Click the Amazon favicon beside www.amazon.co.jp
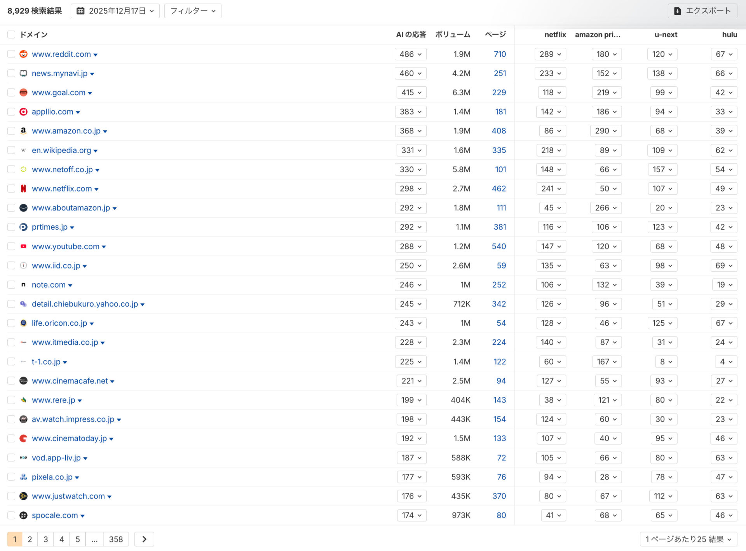Image resolution: width=746 pixels, height=551 pixels. tap(23, 131)
